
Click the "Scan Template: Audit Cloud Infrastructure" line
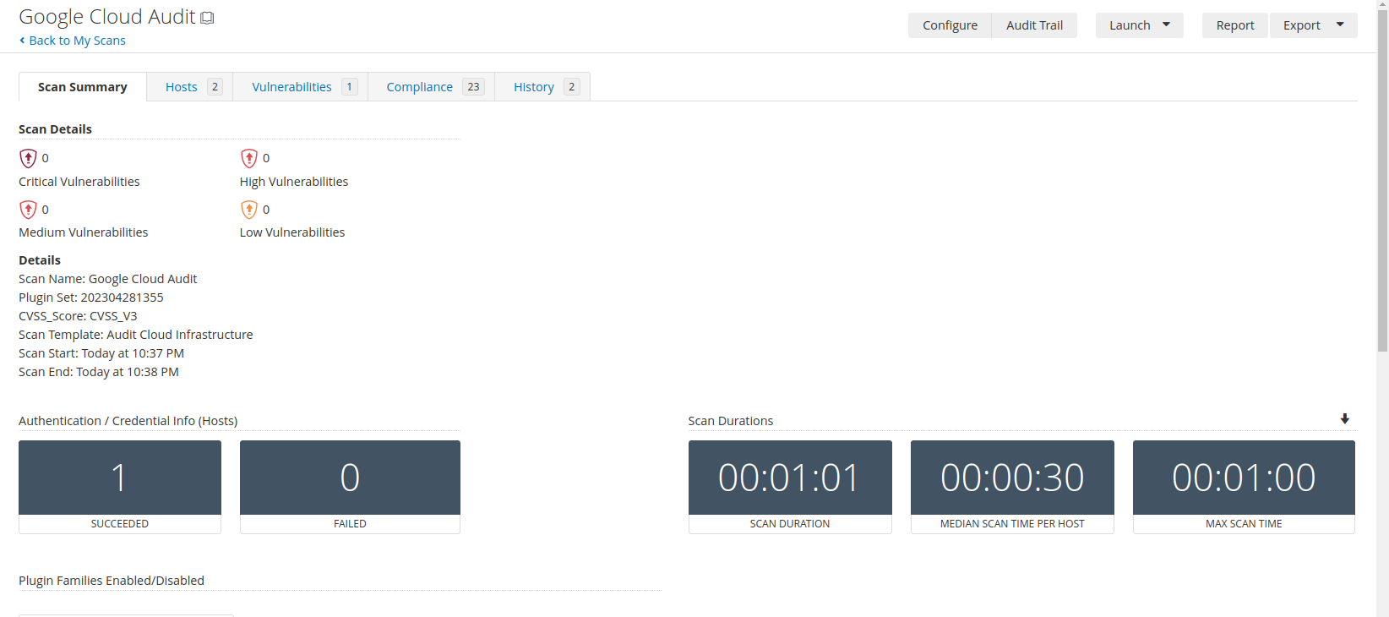pos(136,335)
